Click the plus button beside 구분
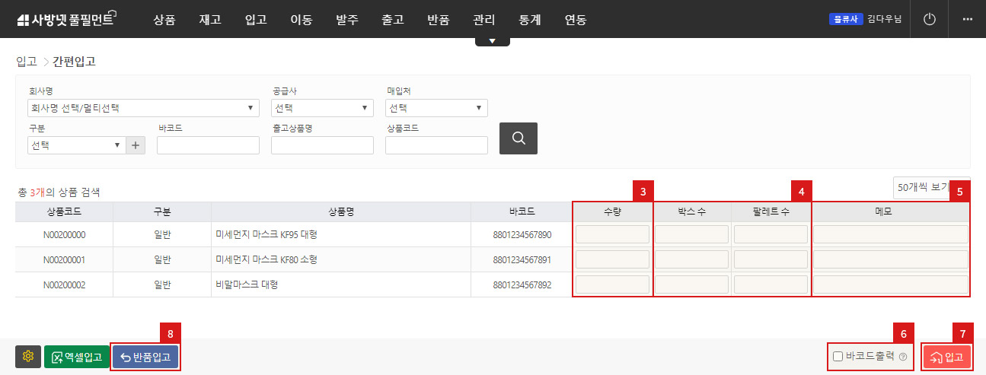Screen dimensions: 986x375 (x=136, y=145)
